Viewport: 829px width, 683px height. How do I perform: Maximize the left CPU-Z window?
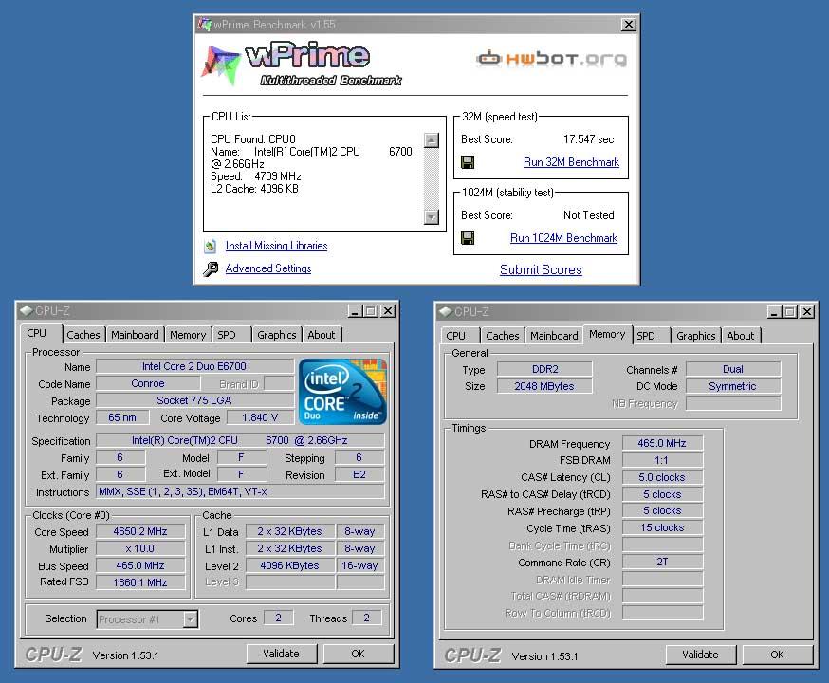pyautogui.click(x=371, y=311)
